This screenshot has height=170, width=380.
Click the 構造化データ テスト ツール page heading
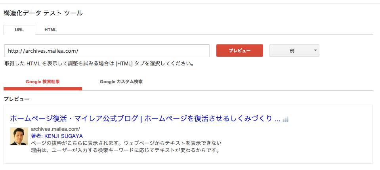pyautogui.click(x=43, y=13)
